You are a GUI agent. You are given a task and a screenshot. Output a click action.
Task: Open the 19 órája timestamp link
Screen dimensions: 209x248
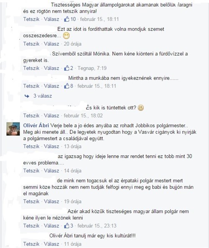[x=73, y=201]
